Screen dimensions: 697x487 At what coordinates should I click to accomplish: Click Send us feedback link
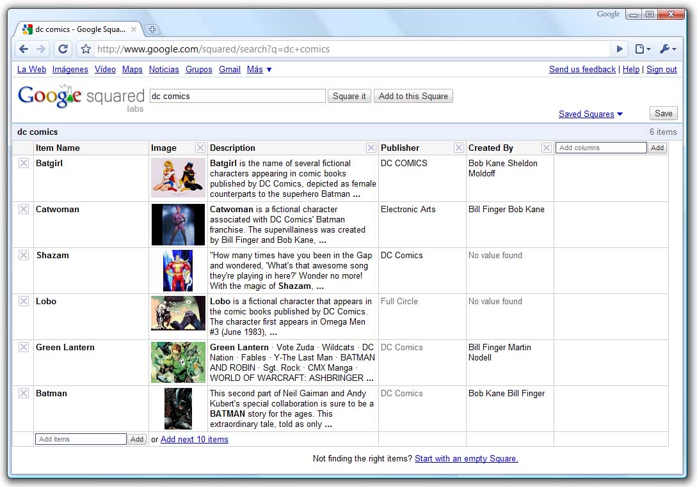click(x=582, y=69)
